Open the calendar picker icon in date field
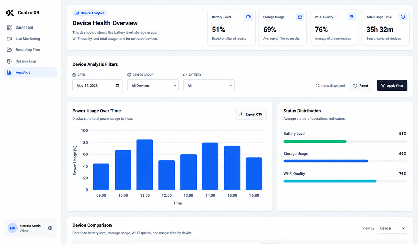Viewport: 418px width, 244px height. 117,86
